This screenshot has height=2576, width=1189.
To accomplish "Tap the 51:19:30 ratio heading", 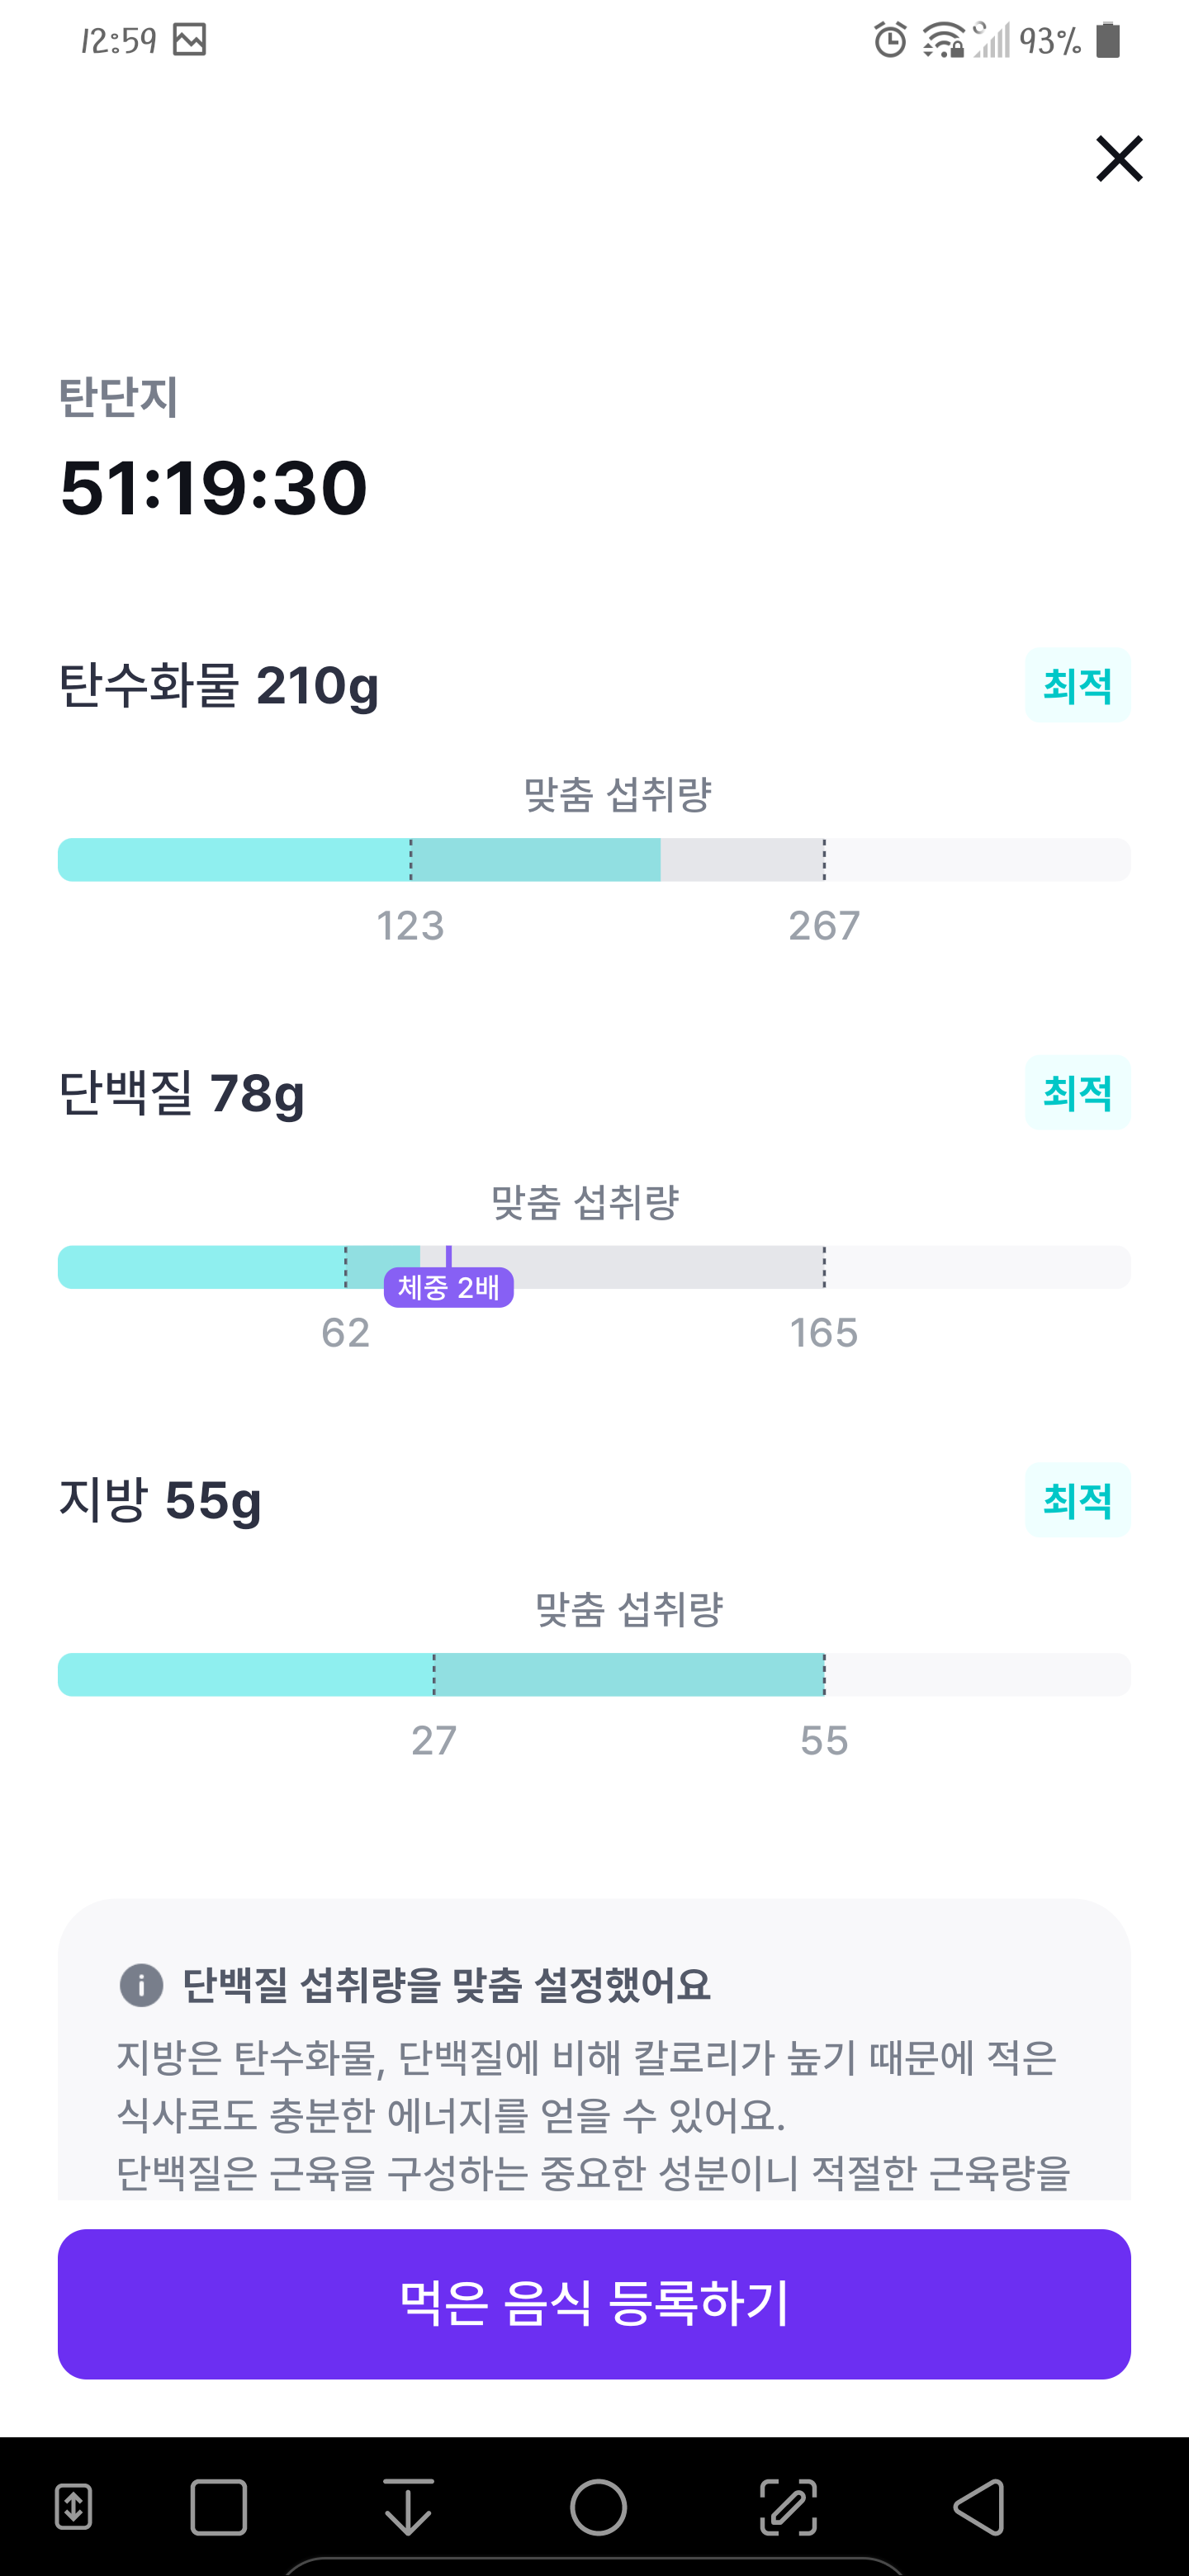I will coord(214,488).
